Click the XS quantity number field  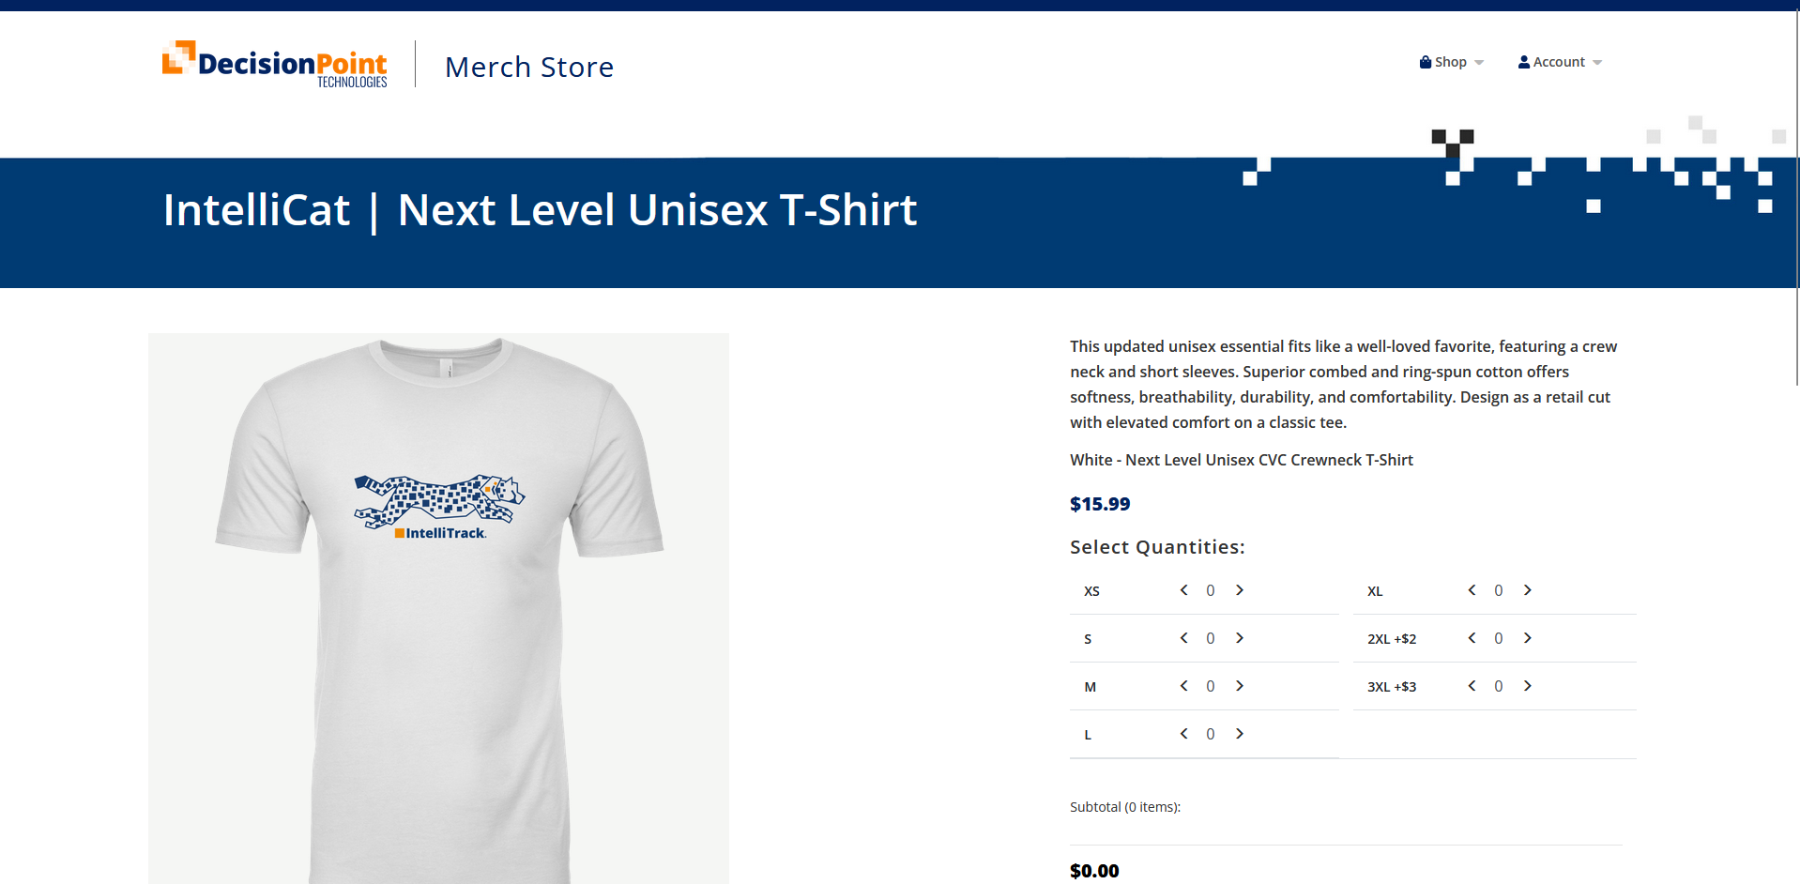1211,590
